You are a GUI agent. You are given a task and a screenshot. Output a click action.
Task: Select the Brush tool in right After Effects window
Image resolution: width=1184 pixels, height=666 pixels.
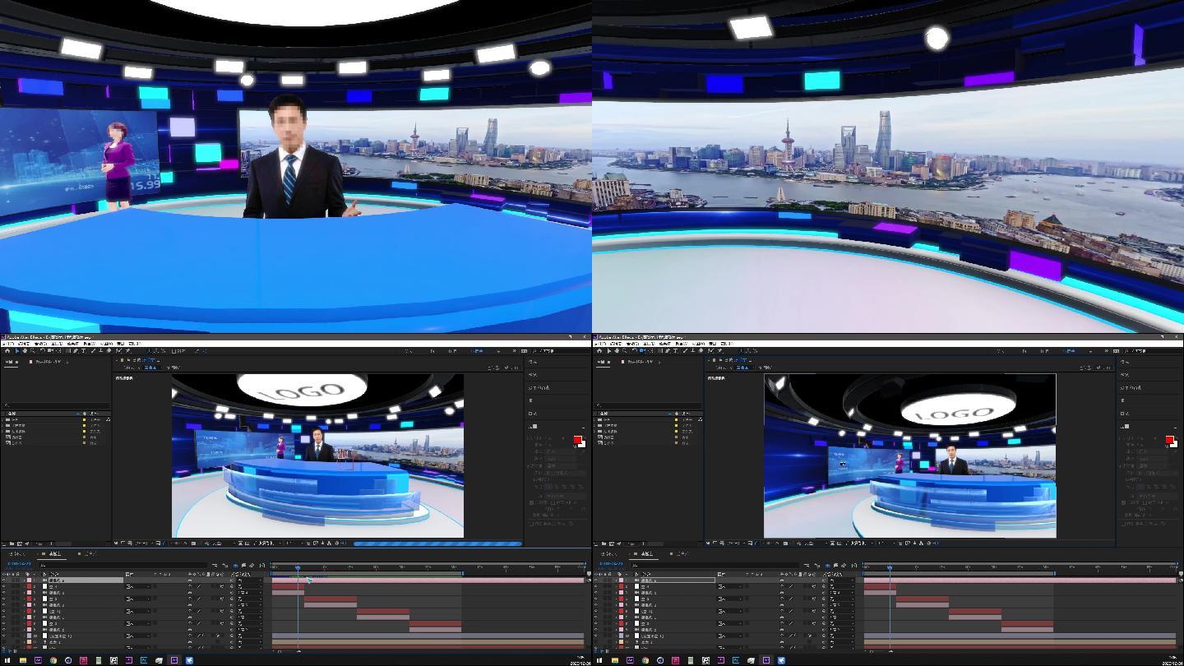click(685, 351)
